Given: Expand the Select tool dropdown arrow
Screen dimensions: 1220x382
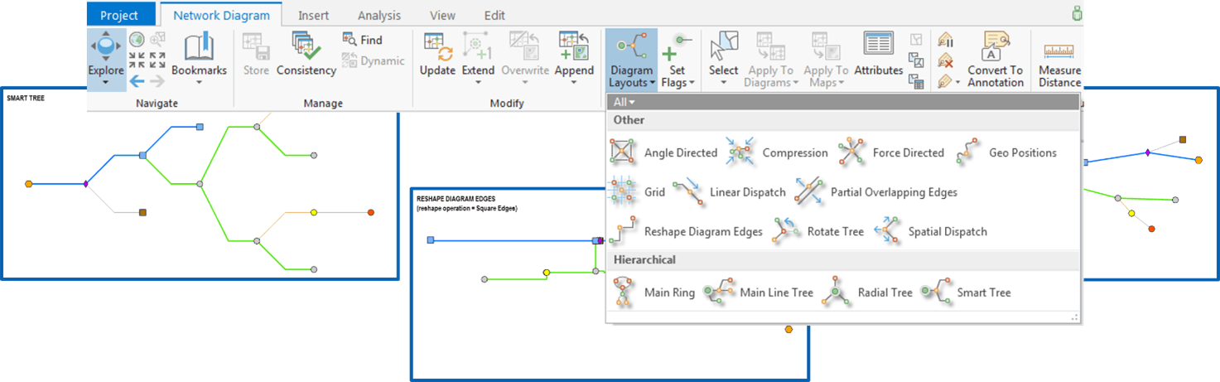Looking at the screenshot, I should (723, 83).
